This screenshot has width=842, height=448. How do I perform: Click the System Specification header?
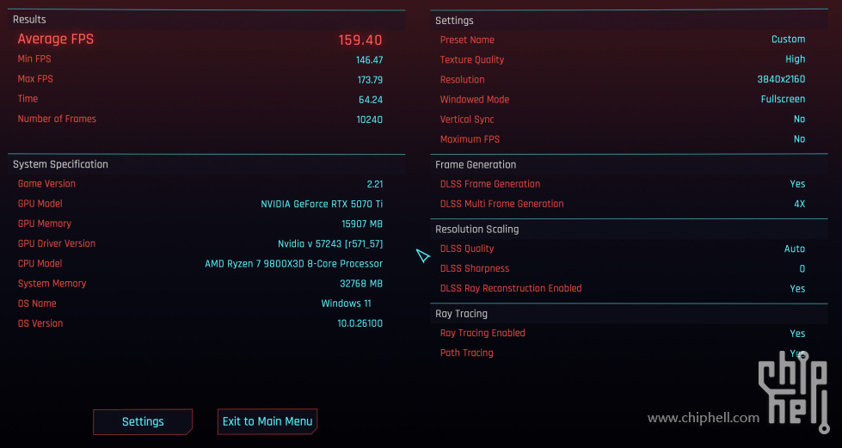click(x=61, y=164)
